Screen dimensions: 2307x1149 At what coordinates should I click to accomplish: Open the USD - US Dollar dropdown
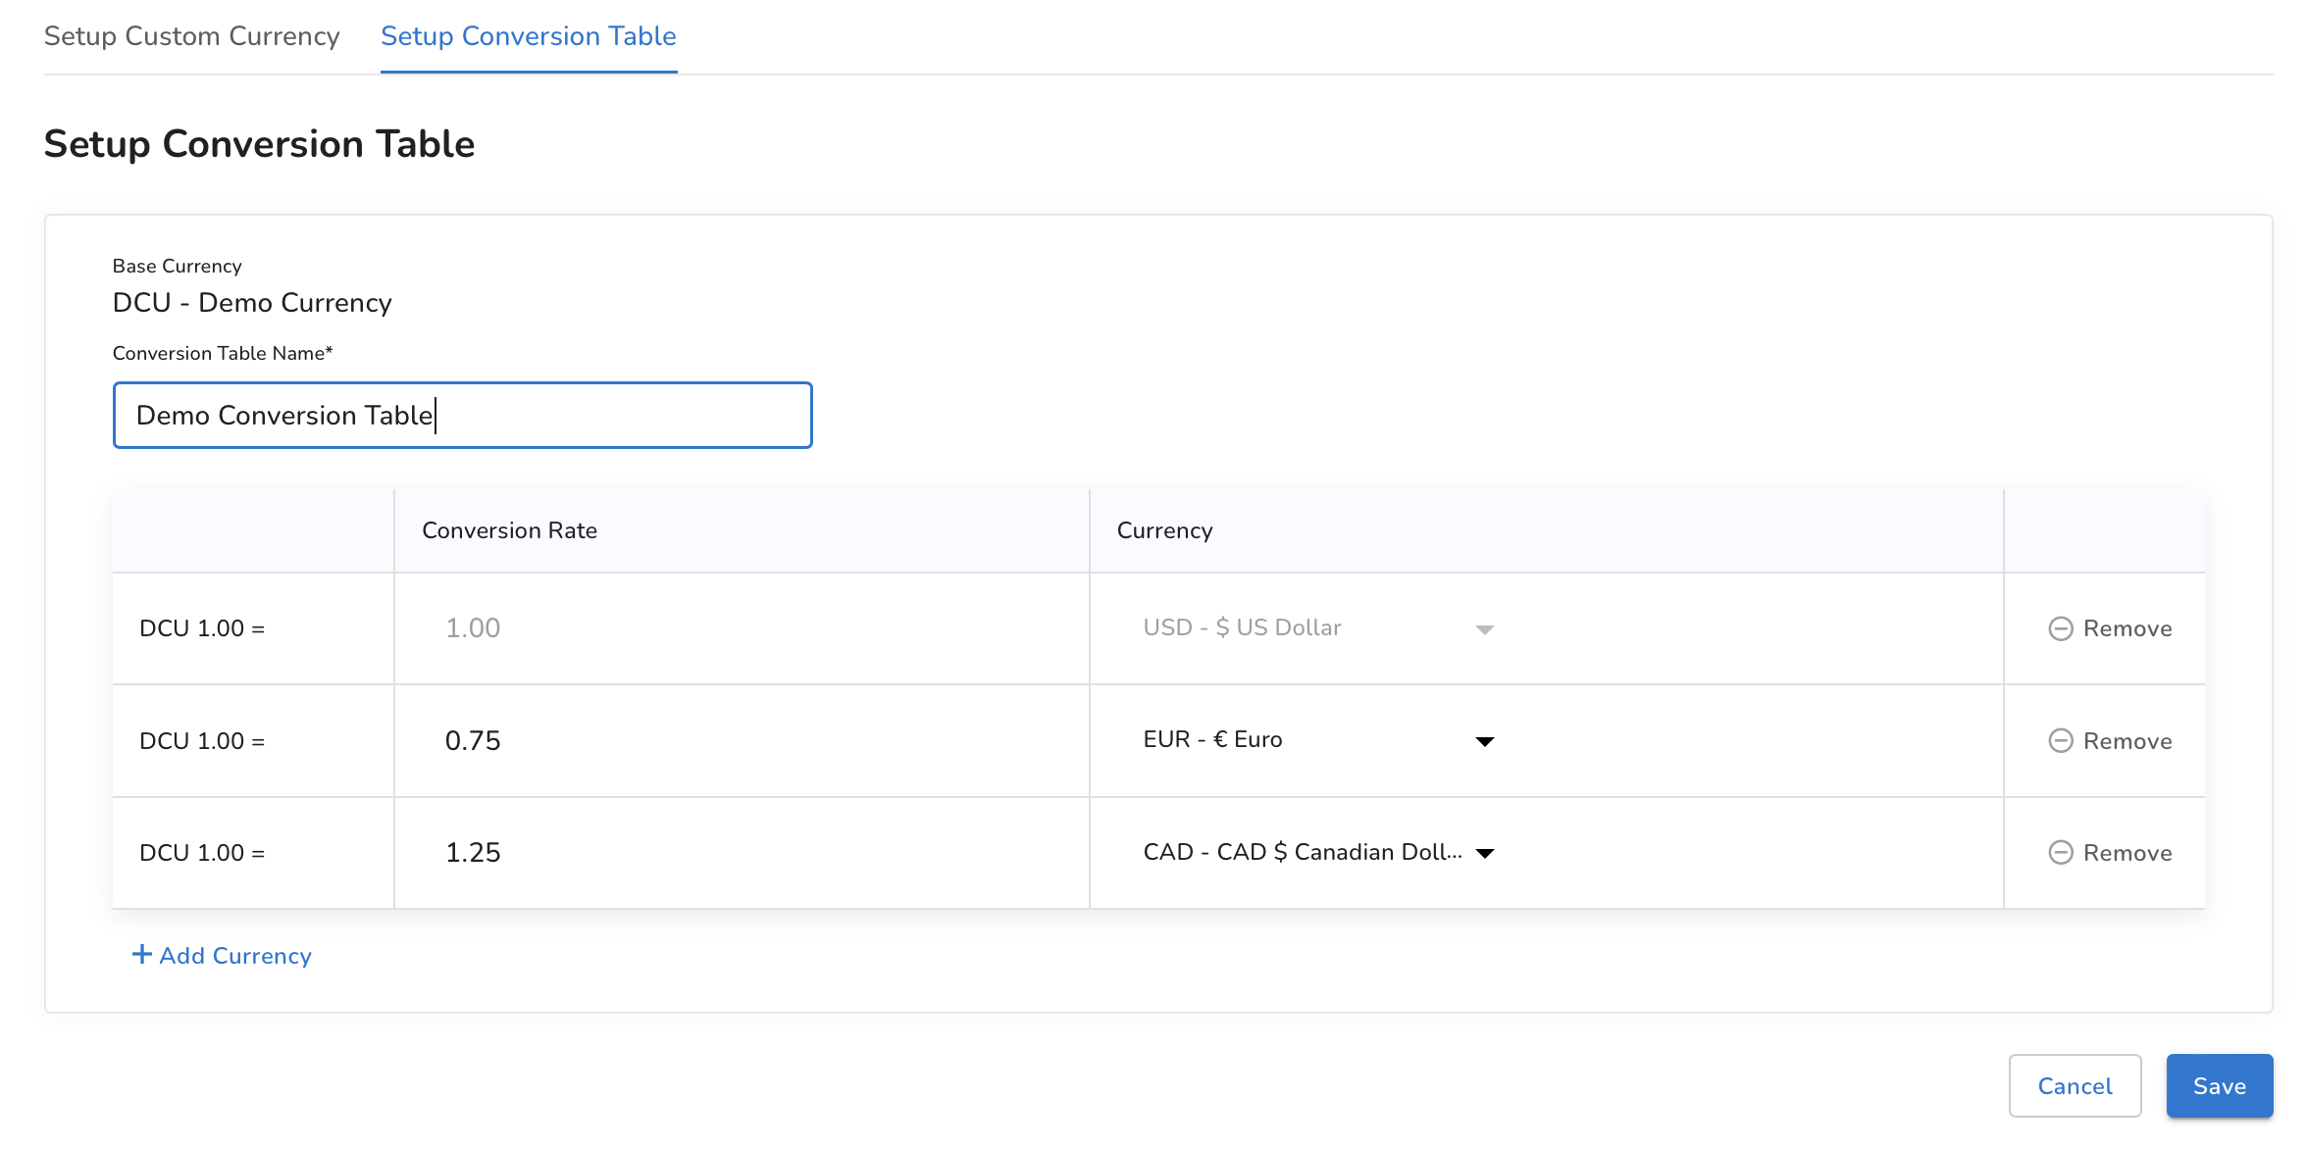1316,628
